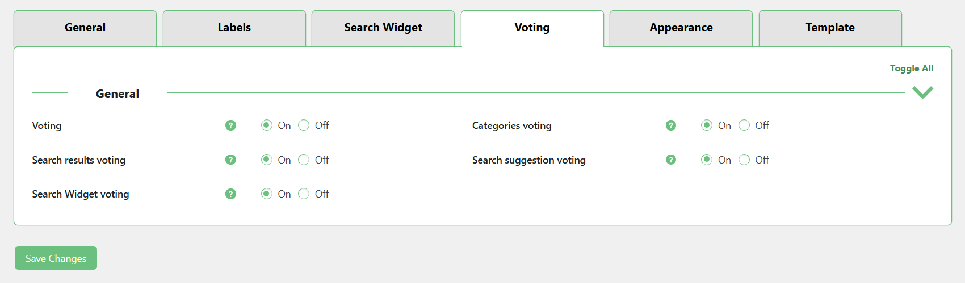This screenshot has height=283, width=965.
Task: Select On for Categories voting
Action: [x=707, y=126]
